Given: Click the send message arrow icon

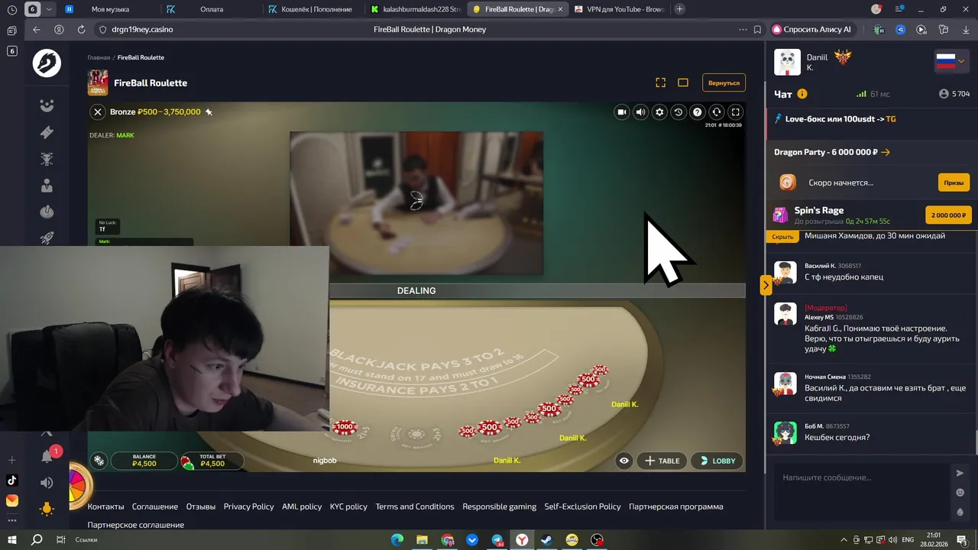Looking at the screenshot, I should [x=960, y=473].
